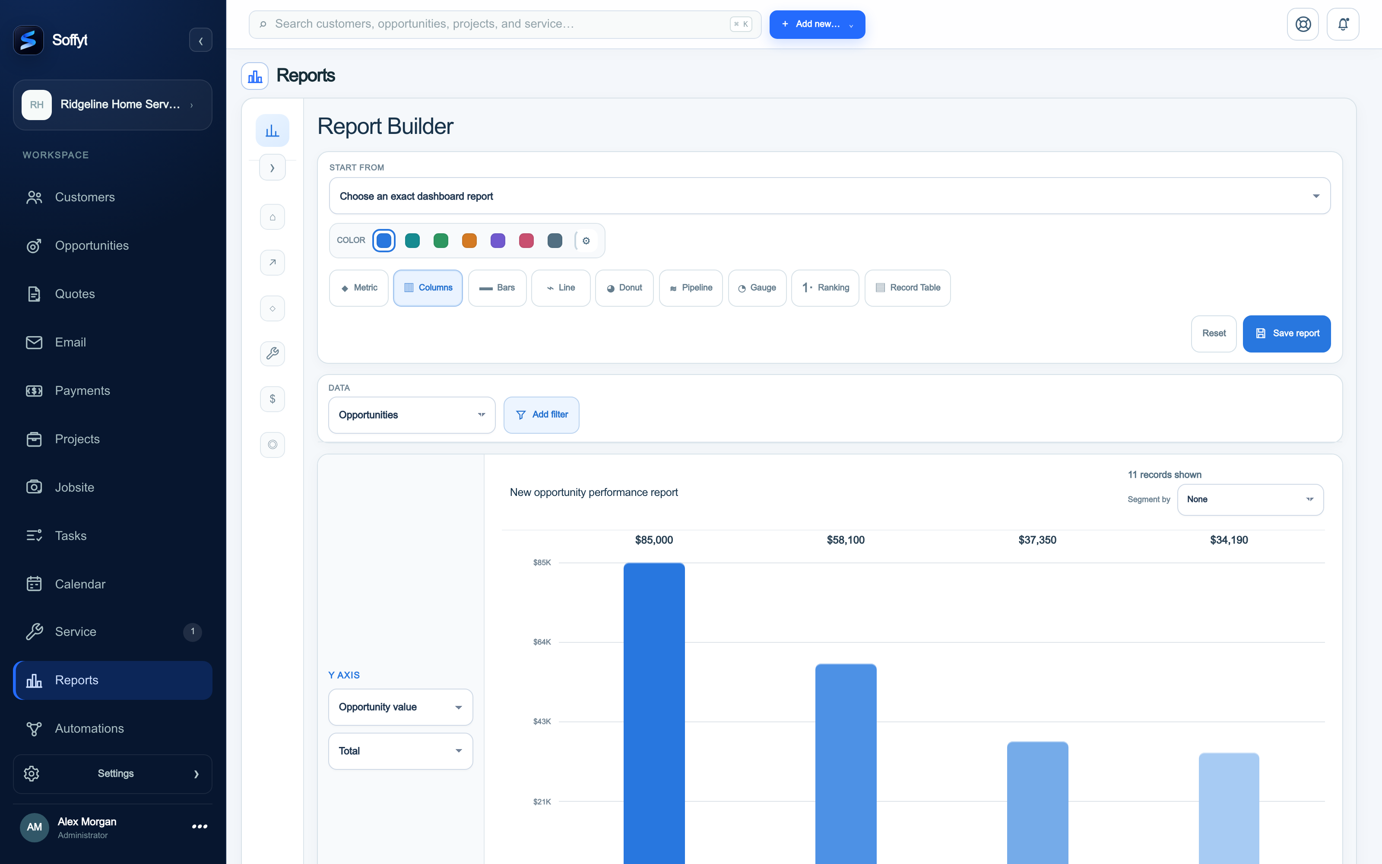Screen dimensions: 1382x864
Task: Expand the report rail with the chevron
Action: tap(273, 168)
